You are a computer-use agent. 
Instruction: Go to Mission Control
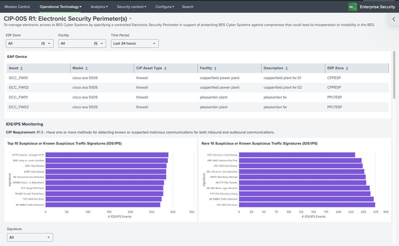(17, 7)
